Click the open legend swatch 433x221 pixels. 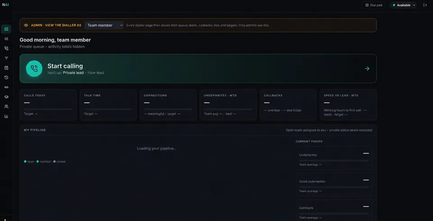point(25,162)
